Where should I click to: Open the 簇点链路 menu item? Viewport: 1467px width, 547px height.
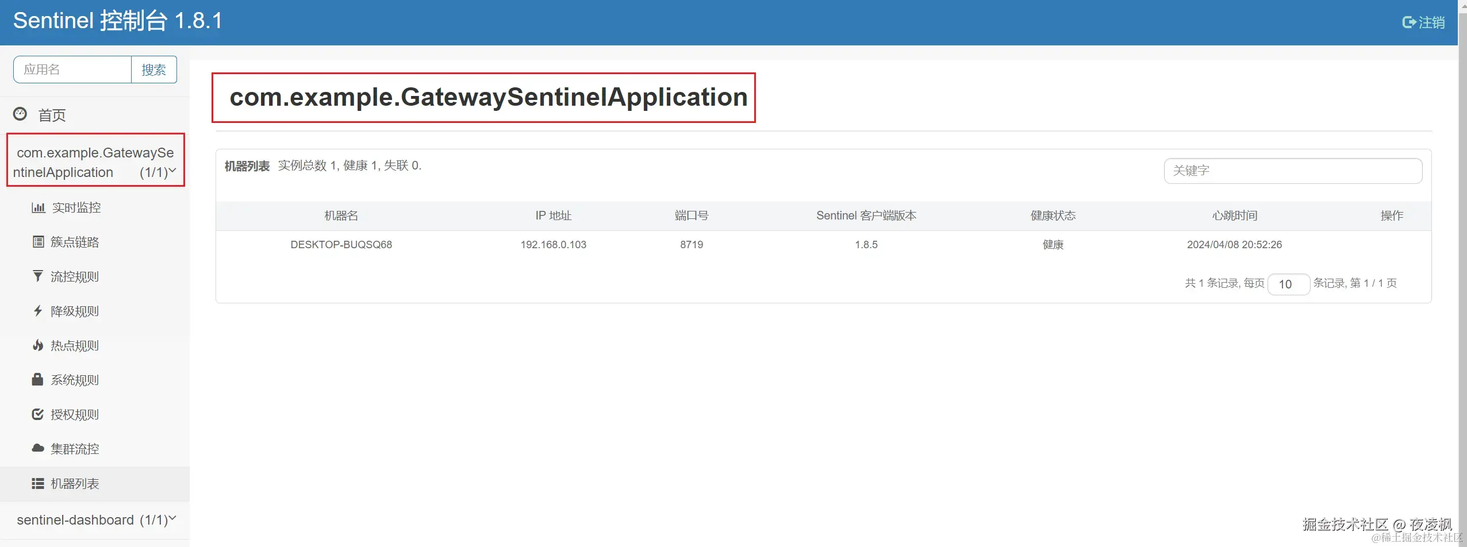pyautogui.click(x=75, y=242)
